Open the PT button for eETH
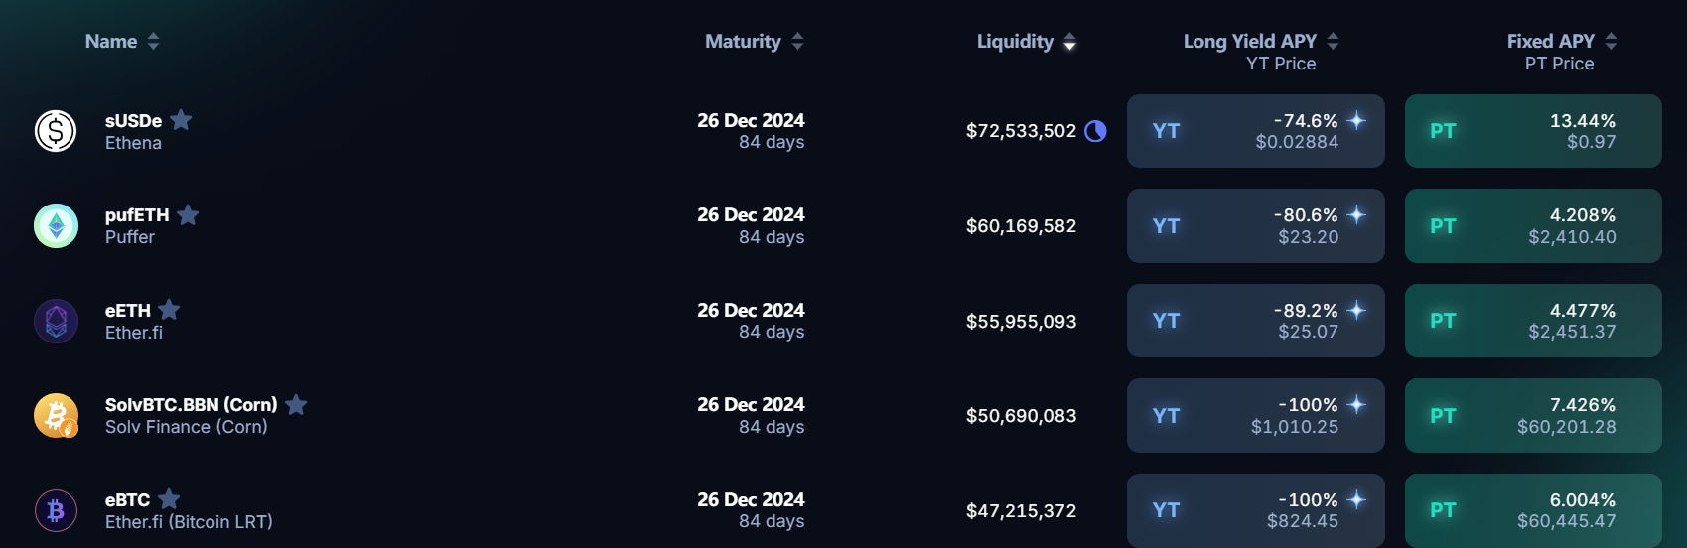Screen dimensions: 1687x548 pyautogui.click(x=1533, y=321)
